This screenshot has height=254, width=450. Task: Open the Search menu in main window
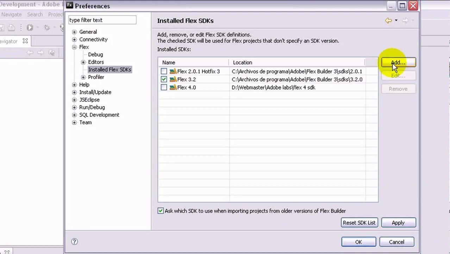(x=35, y=14)
